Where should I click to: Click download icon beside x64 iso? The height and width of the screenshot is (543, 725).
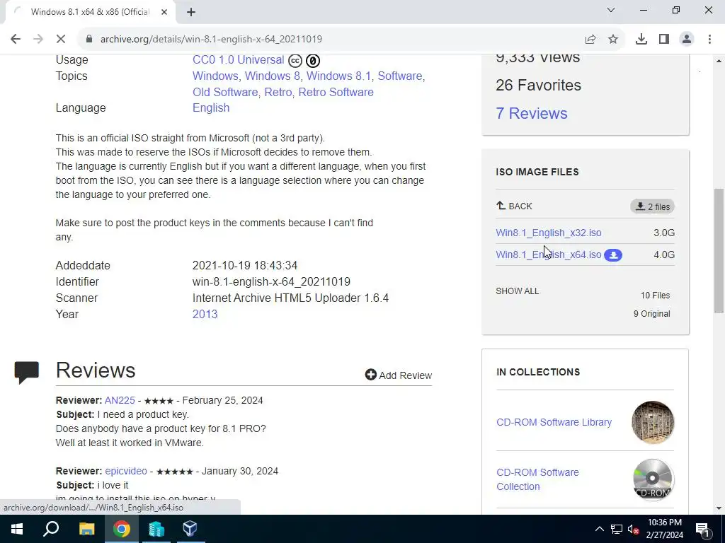(x=613, y=255)
